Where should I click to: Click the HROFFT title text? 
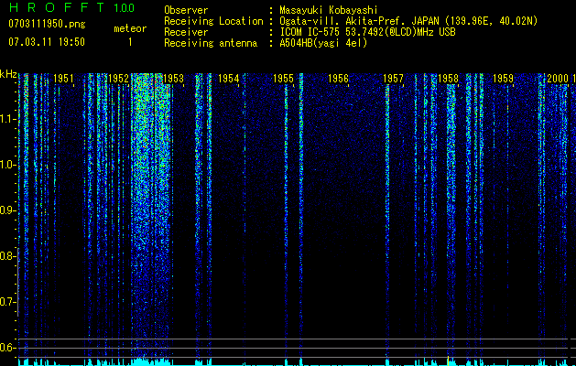58,7
